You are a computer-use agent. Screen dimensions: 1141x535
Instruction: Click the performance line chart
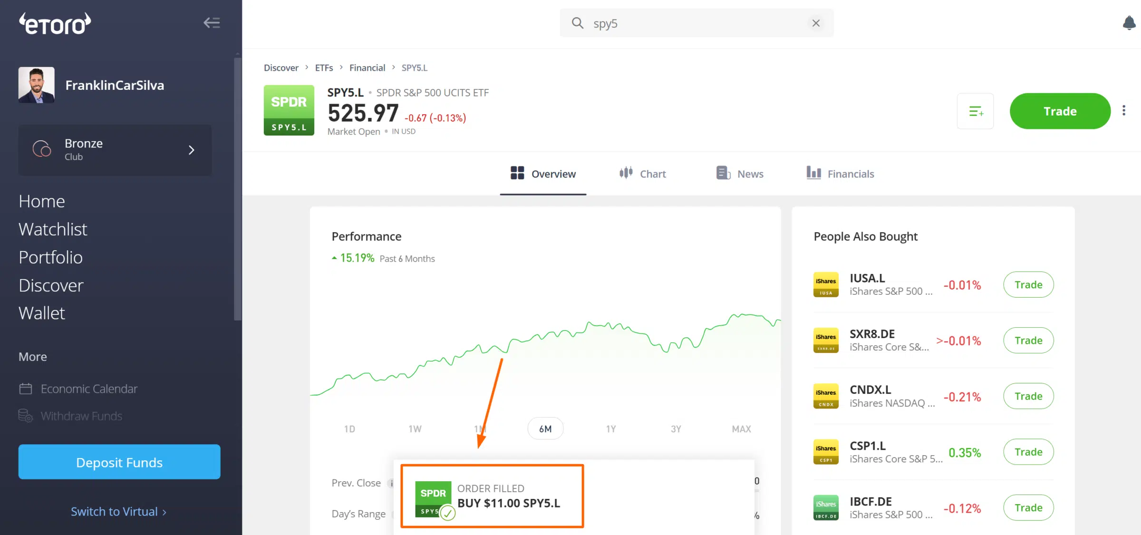(545, 354)
